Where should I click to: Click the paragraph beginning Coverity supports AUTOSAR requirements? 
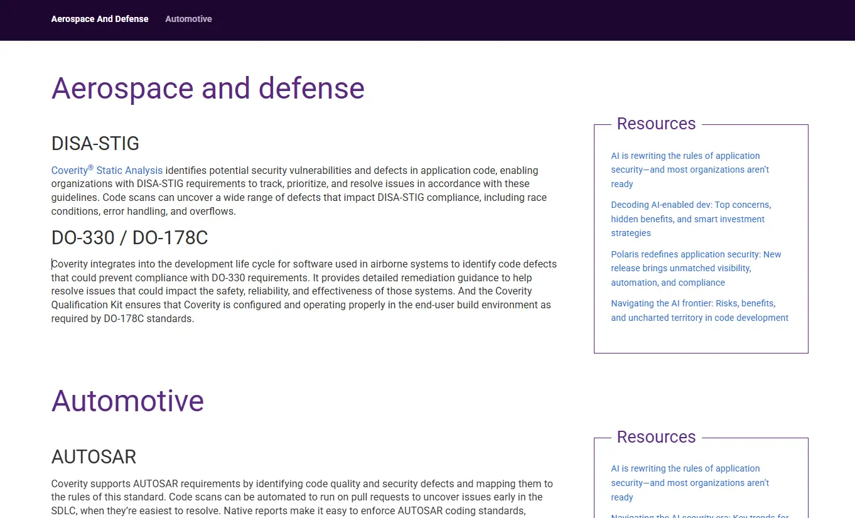(302, 497)
